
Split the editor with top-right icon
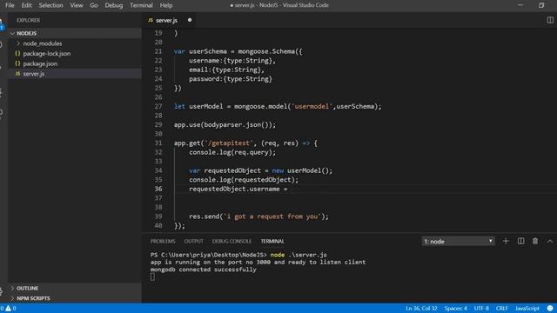pos(550,20)
